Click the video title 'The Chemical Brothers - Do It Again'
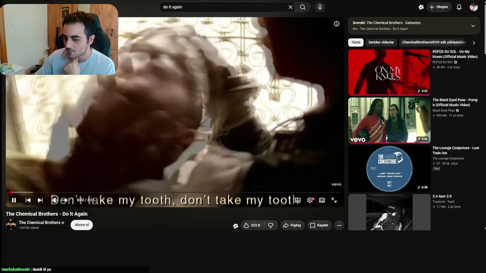The image size is (486, 273). click(x=47, y=214)
